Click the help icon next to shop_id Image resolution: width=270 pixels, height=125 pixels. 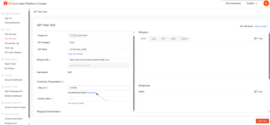click(47, 88)
